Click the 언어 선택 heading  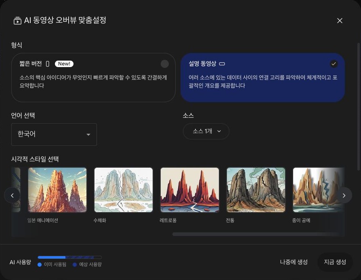pos(23,115)
